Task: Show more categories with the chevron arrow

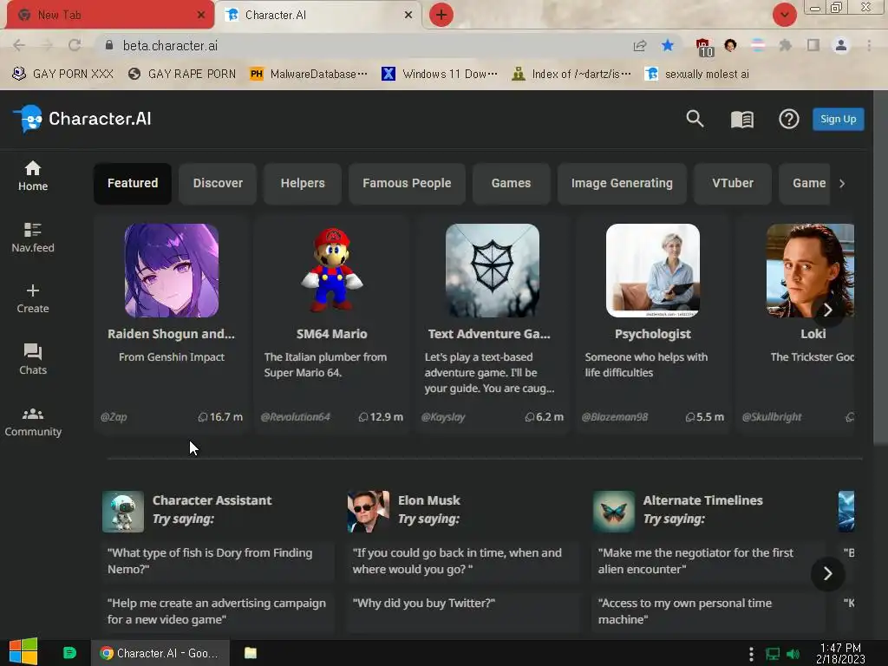Action: point(842,184)
